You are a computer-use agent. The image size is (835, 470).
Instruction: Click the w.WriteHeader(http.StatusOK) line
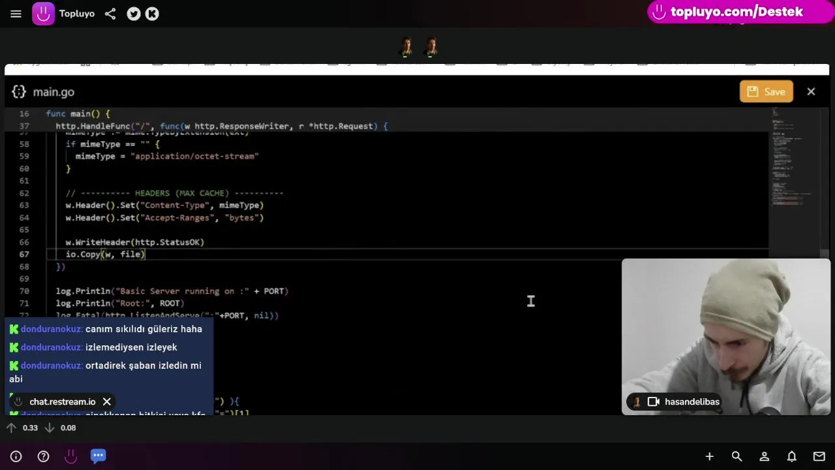pyautogui.click(x=135, y=242)
